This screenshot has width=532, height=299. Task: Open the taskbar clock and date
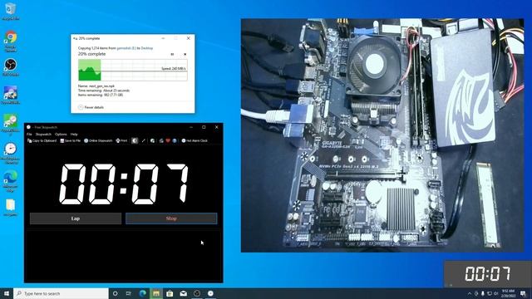coord(508,293)
